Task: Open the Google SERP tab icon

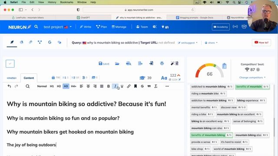Action: click(50, 42)
